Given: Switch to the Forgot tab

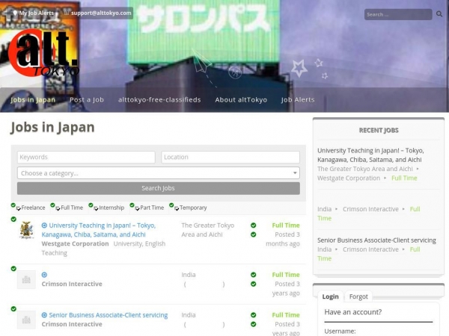Looking at the screenshot, I should coord(358,296).
